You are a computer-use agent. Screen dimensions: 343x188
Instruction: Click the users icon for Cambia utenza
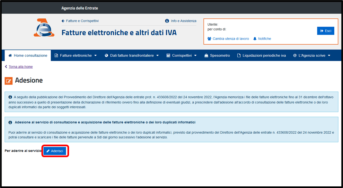(x=209, y=39)
